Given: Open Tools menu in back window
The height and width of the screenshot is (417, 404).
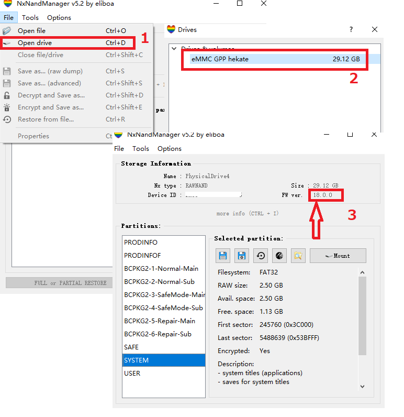Looking at the screenshot, I should pyautogui.click(x=30, y=18).
